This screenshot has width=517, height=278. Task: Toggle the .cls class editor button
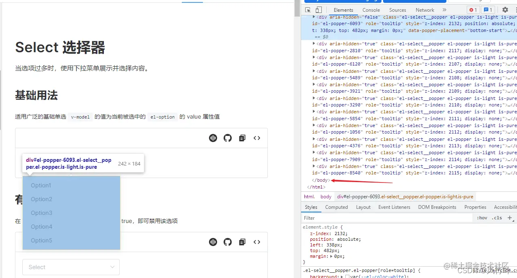497,218
